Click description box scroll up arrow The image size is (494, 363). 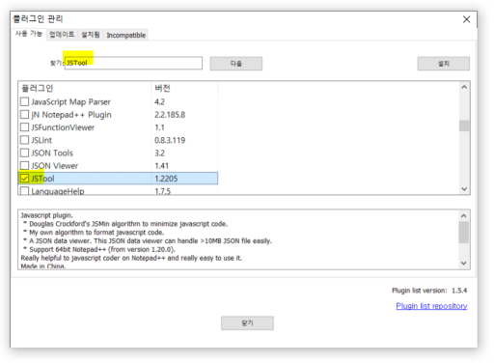(463, 216)
